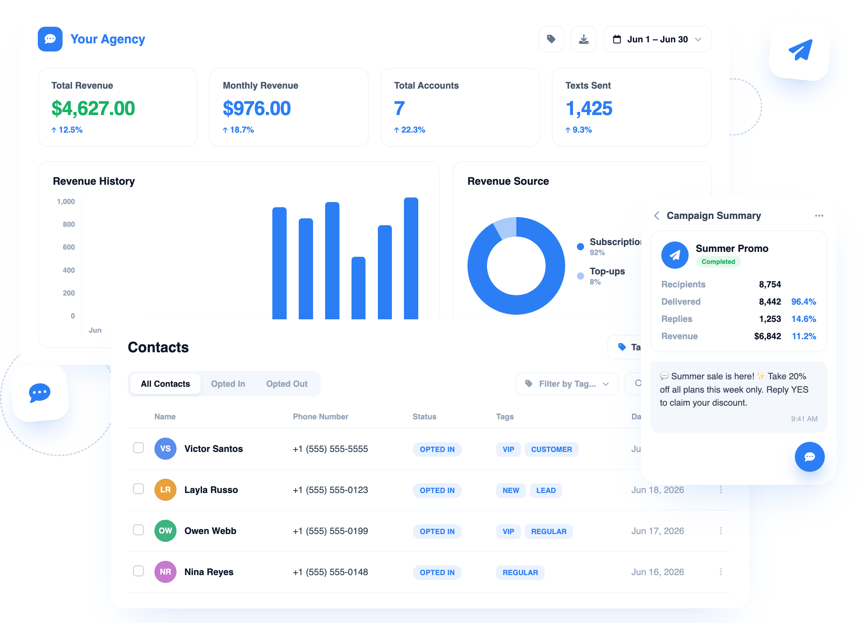Open more options for Owen Webb row

click(721, 530)
